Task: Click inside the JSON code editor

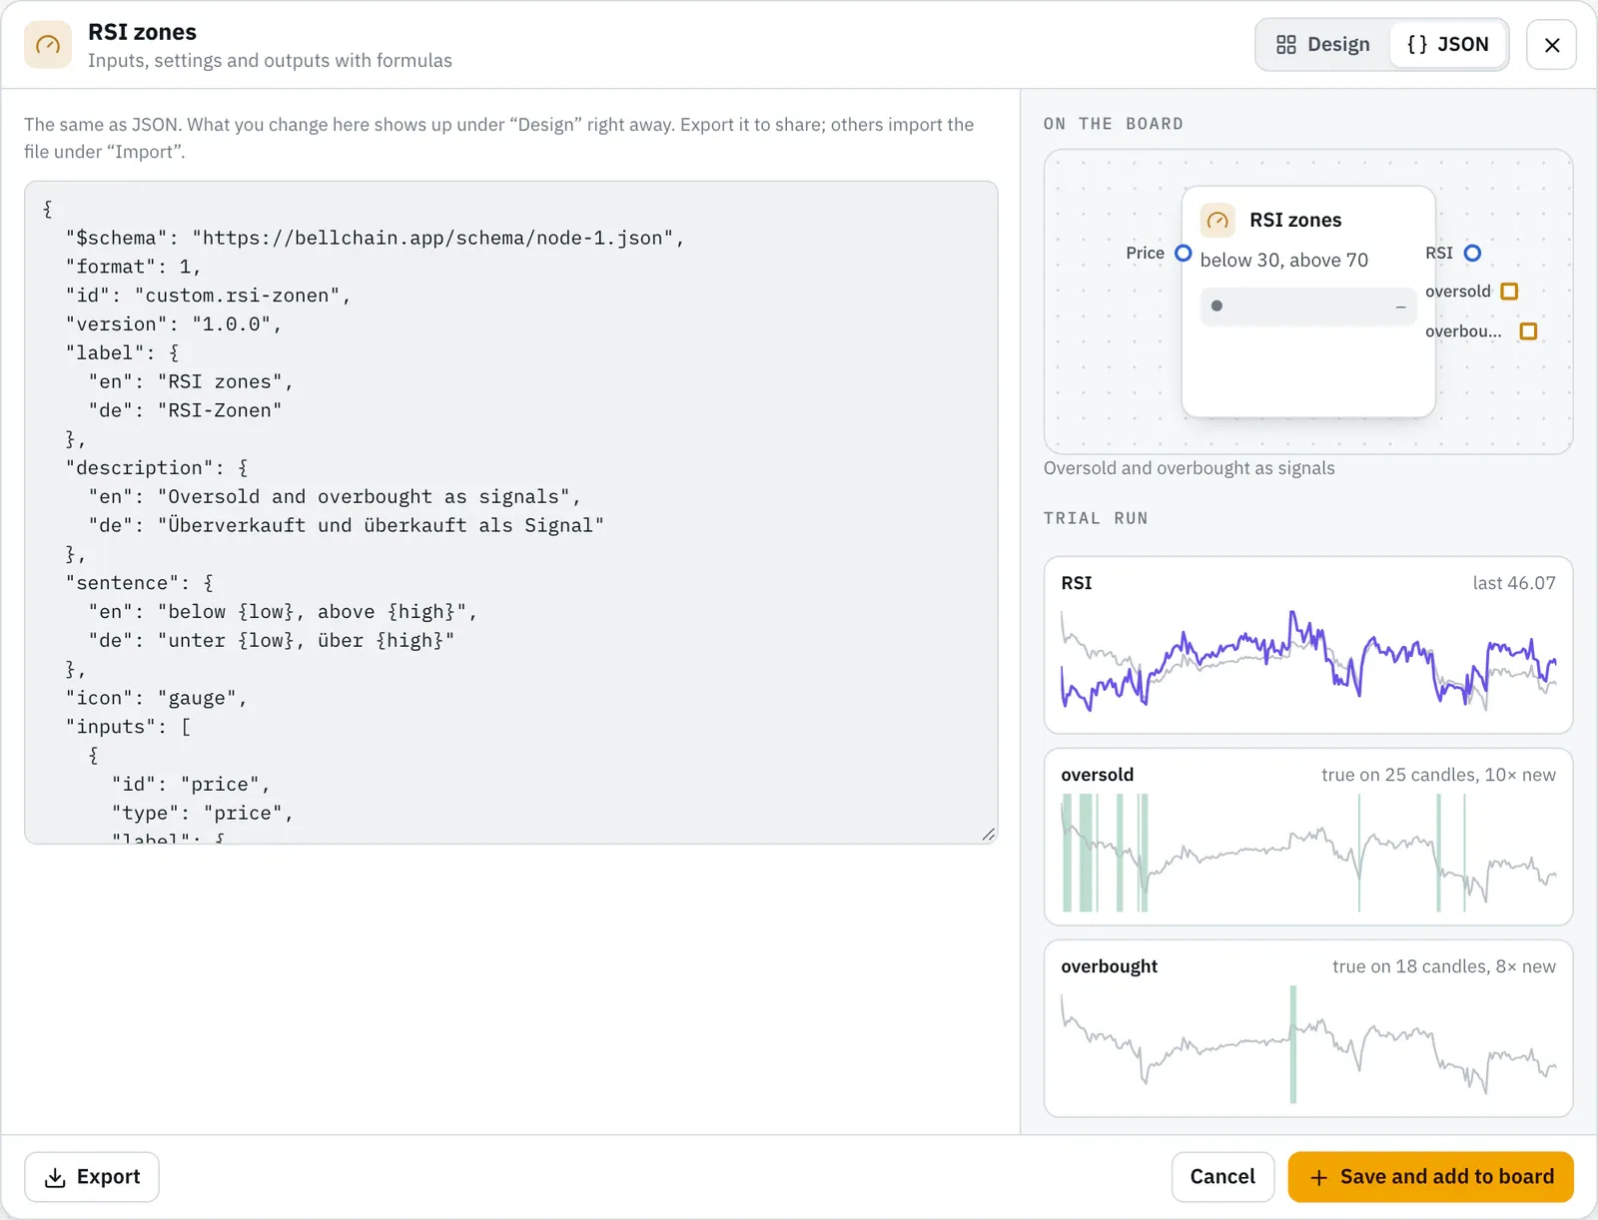Action: (511, 512)
